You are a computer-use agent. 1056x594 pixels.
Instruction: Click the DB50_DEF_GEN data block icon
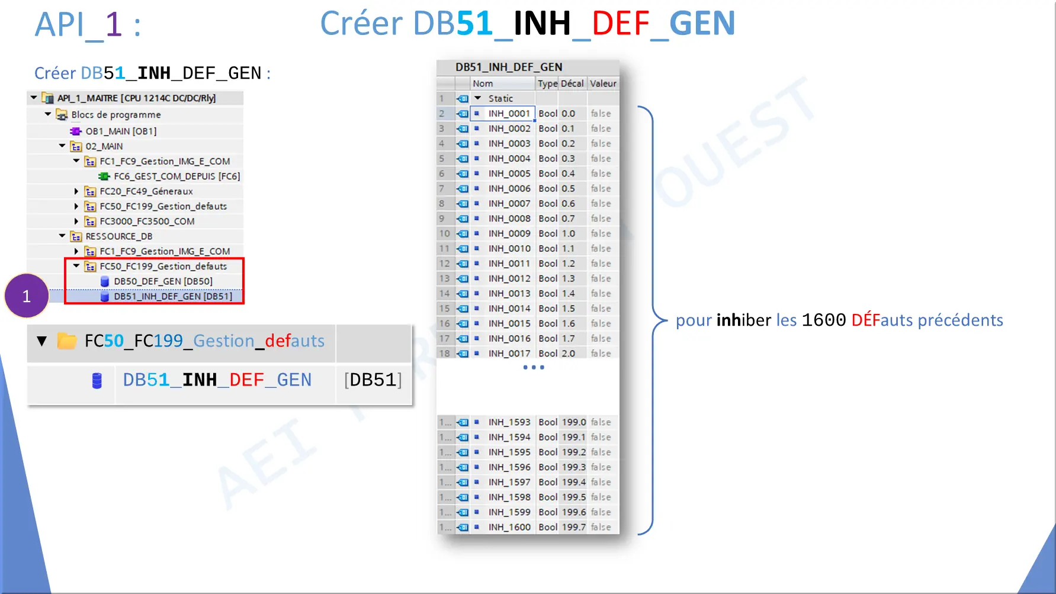click(x=105, y=281)
